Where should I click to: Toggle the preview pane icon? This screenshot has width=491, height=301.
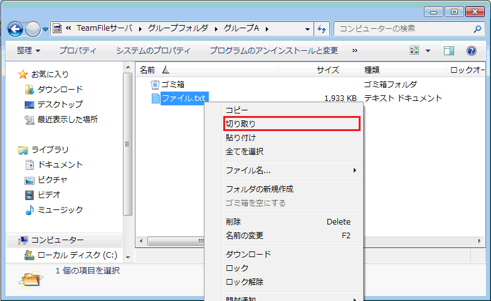pos(449,51)
